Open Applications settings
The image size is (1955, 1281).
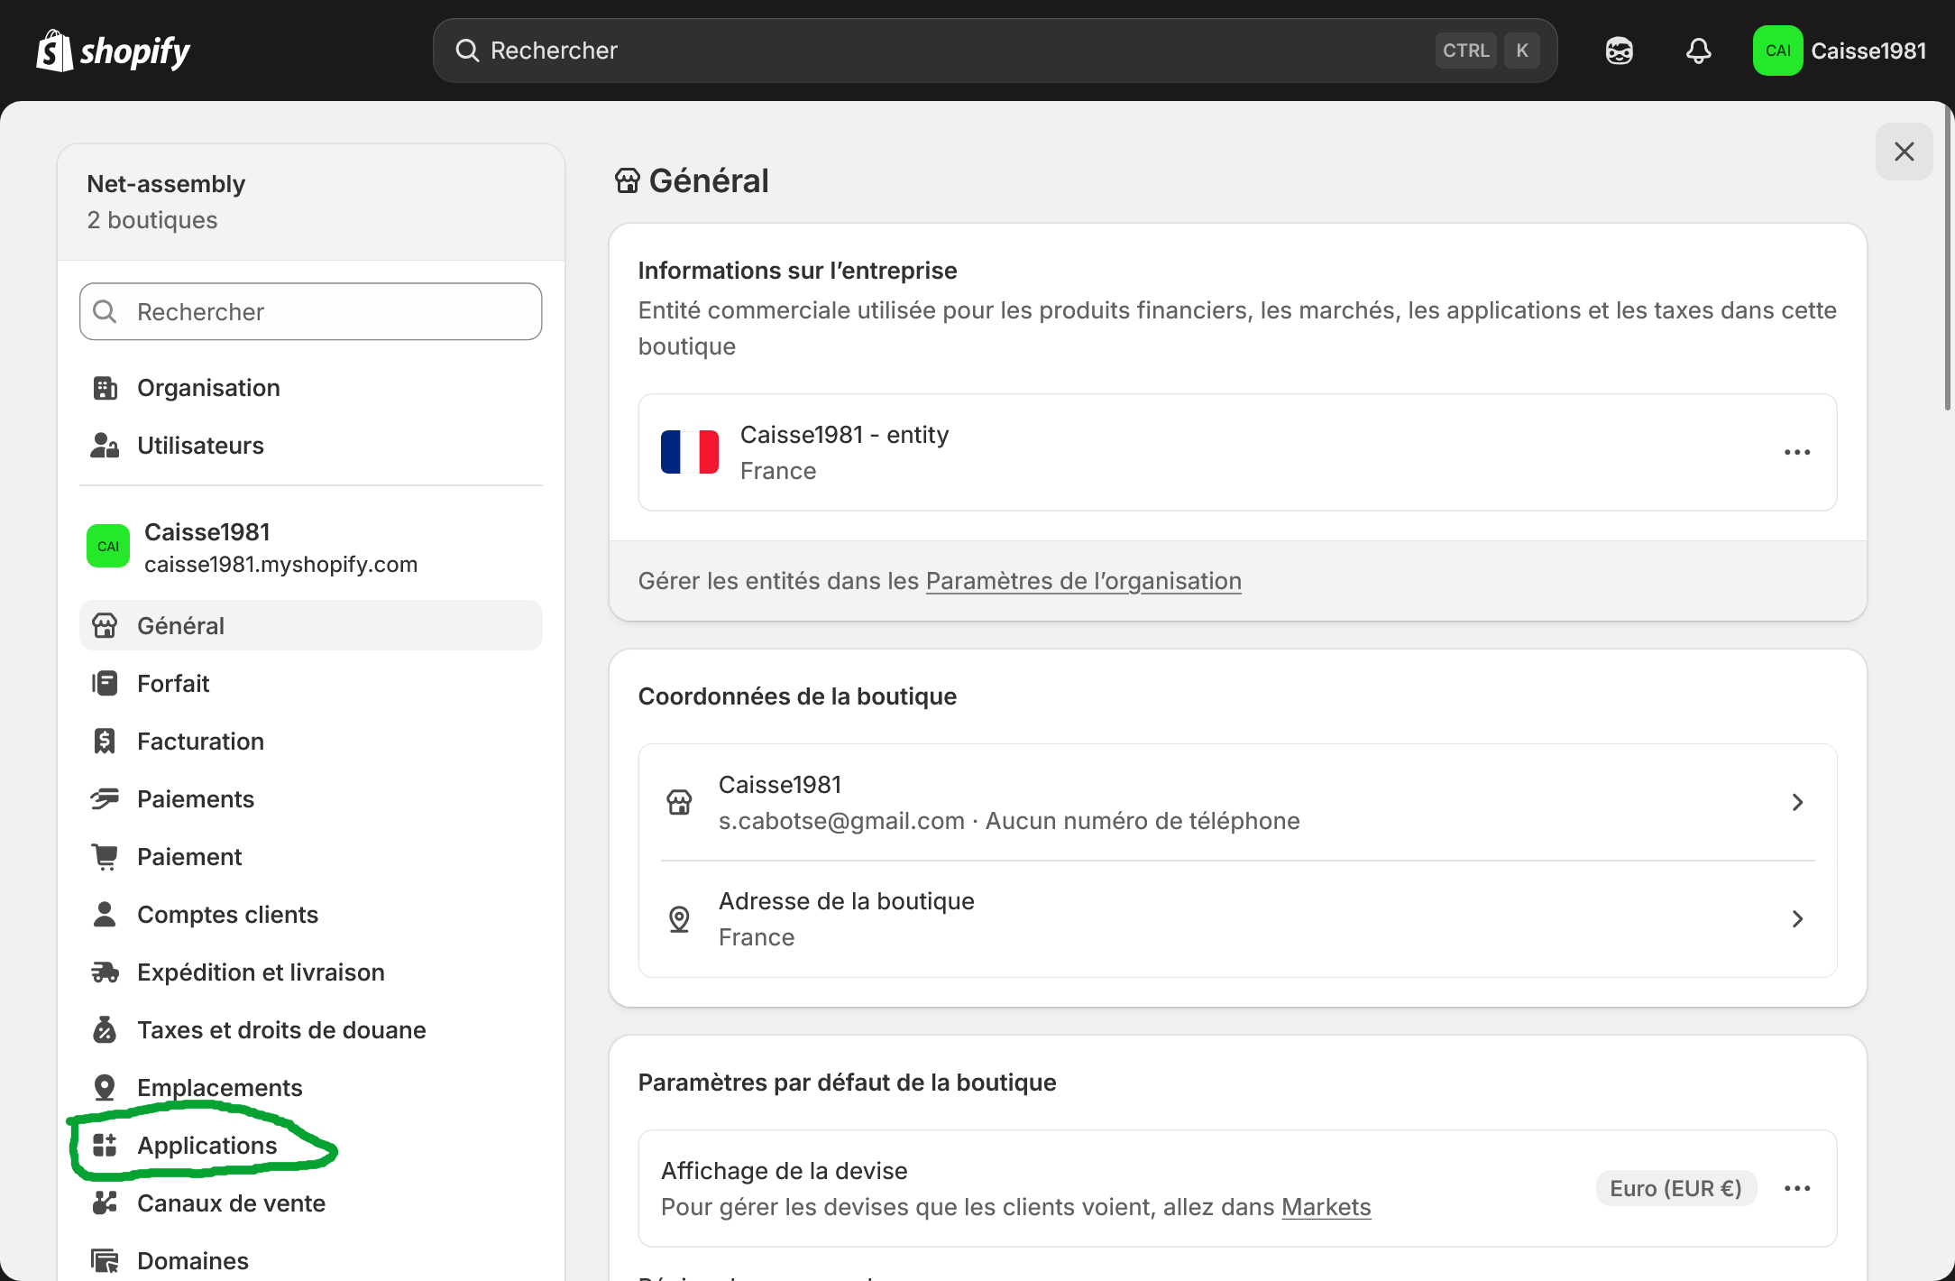311,1146
